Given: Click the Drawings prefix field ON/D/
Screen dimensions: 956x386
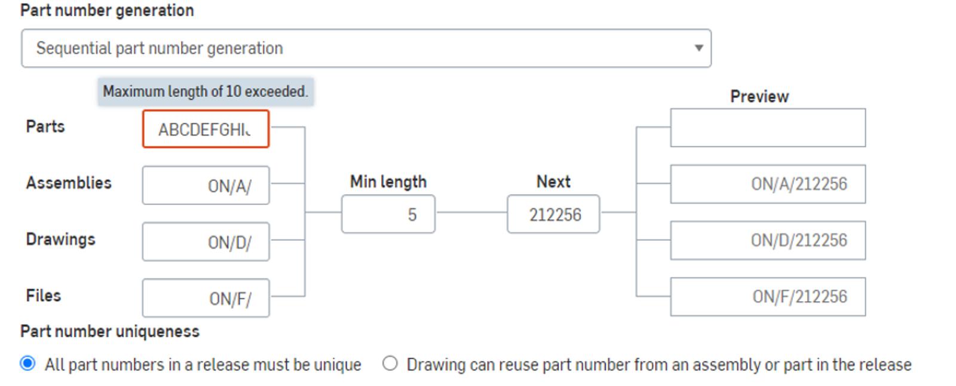Looking at the screenshot, I should (206, 242).
